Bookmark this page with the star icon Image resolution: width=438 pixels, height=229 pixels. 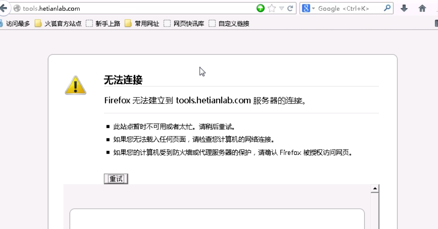click(x=271, y=8)
